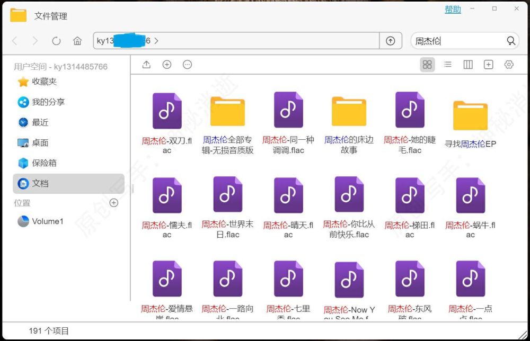Click the address path bar
Image resolution: width=530 pixels, height=341 pixels.
point(236,41)
